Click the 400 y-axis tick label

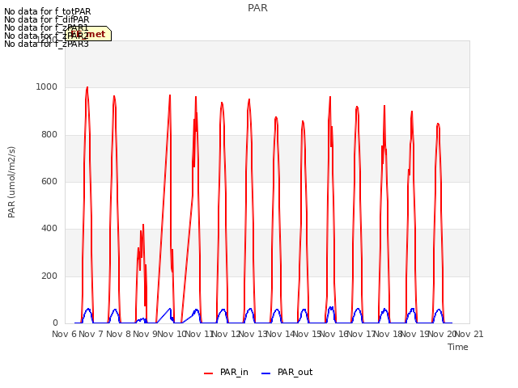pos(49,228)
